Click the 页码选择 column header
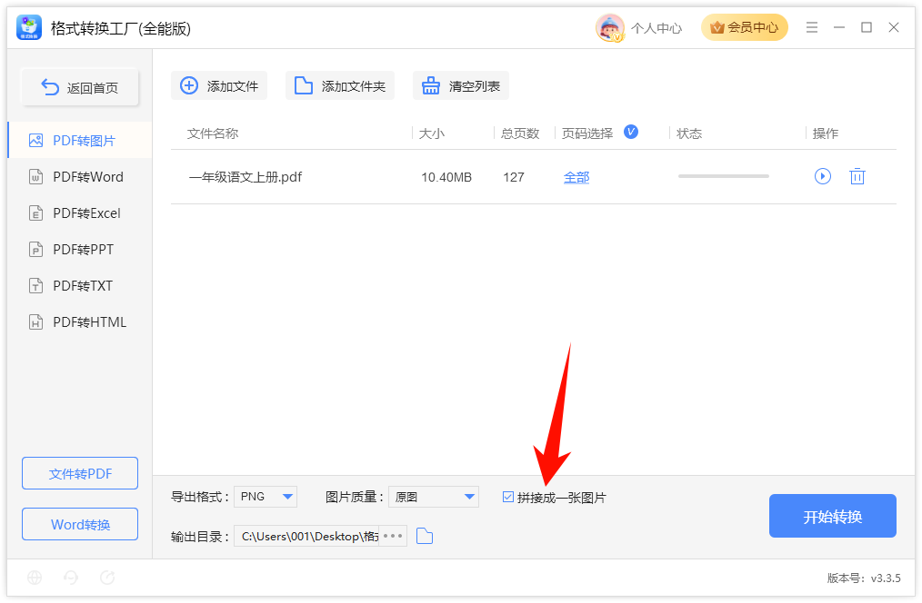The width and height of the screenshot is (922, 603). click(x=587, y=133)
